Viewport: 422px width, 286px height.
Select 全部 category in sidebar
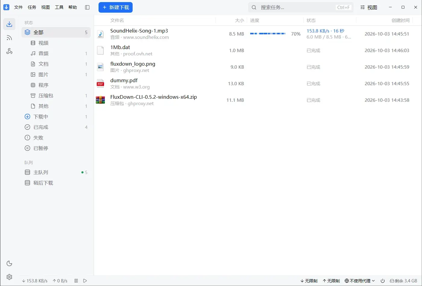[x=56, y=32]
